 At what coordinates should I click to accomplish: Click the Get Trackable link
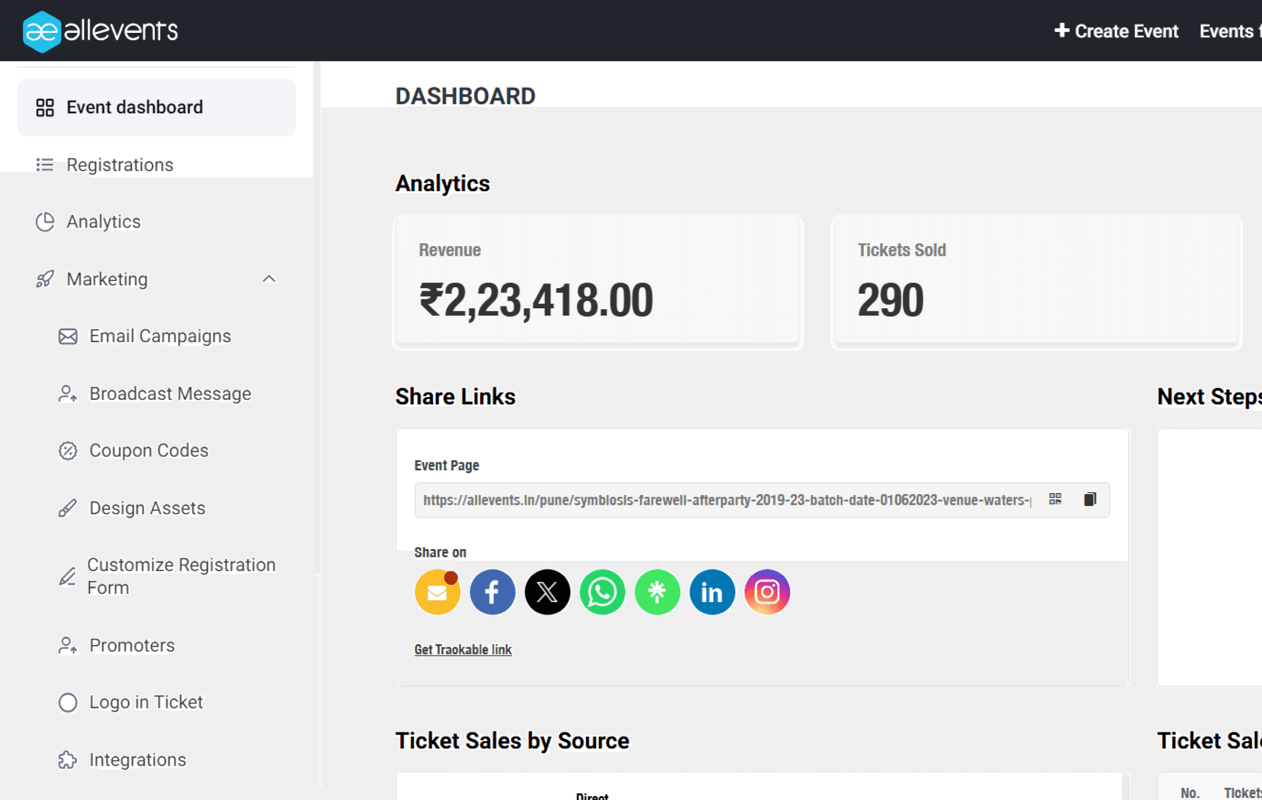pyautogui.click(x=463, y=650)
